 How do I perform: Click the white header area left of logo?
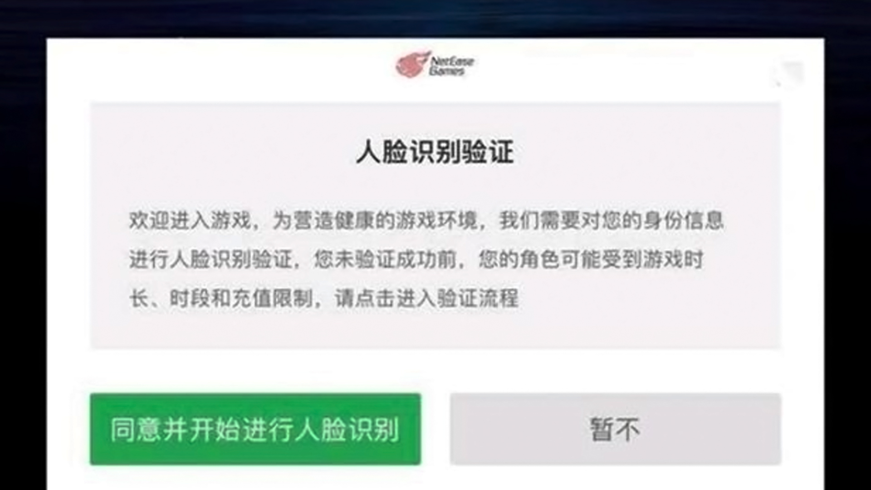218,68
